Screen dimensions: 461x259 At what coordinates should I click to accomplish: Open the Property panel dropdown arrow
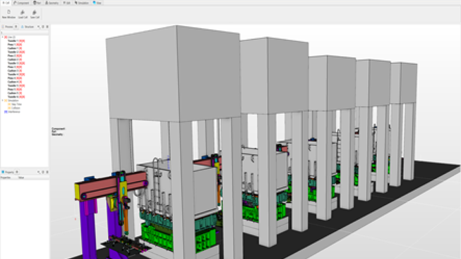[x=17, y=172]
